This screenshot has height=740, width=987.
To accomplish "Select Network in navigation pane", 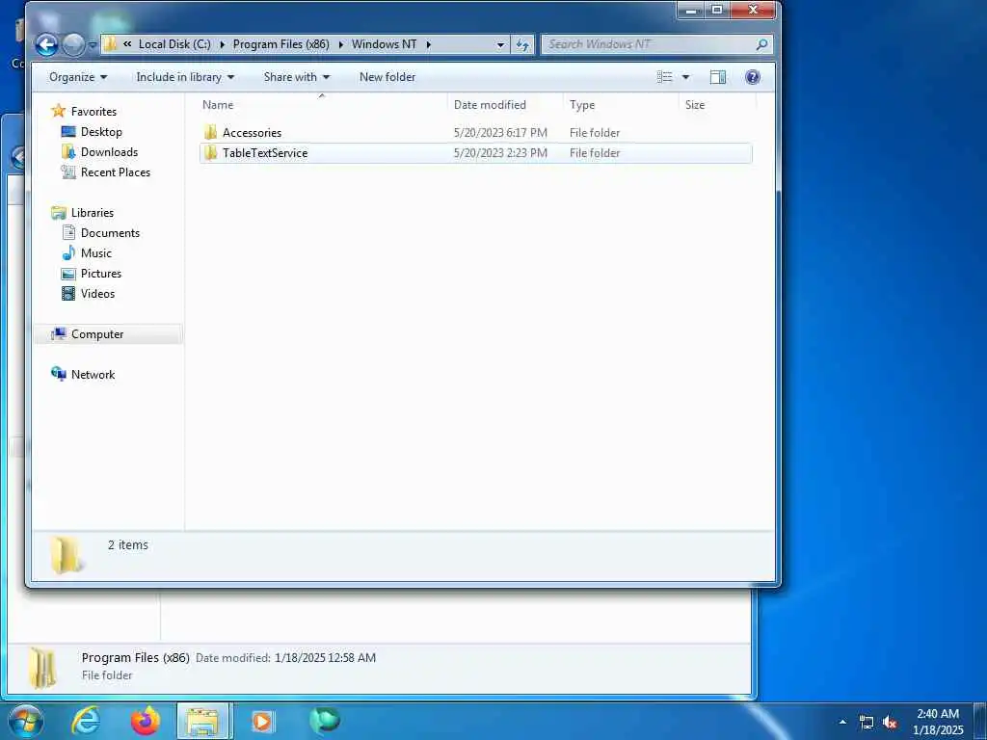I will [x=93, y=375].
